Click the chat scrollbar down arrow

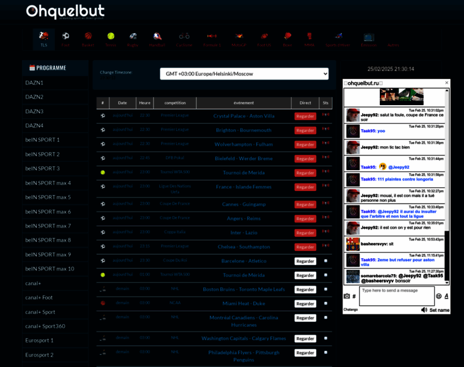click(x=447, y=283)
